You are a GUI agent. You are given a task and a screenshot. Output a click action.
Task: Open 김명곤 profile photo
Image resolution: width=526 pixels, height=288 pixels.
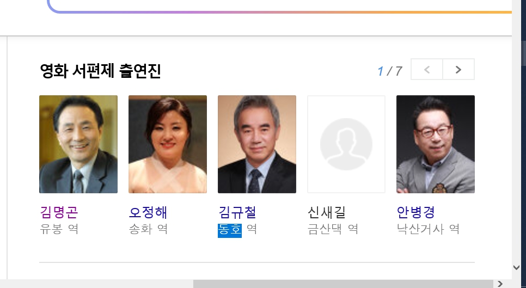pos(78,144)
